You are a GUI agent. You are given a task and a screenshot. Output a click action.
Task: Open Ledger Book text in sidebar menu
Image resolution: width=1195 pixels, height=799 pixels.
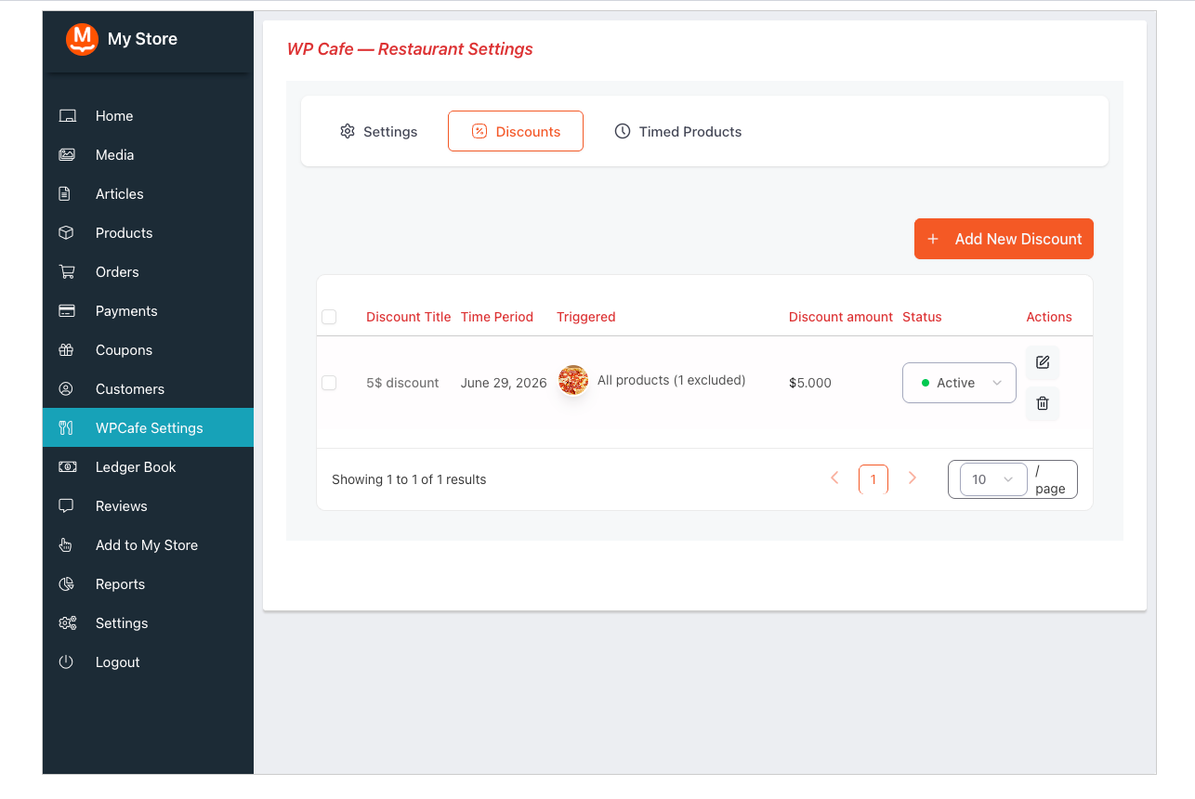pos(136,467)
